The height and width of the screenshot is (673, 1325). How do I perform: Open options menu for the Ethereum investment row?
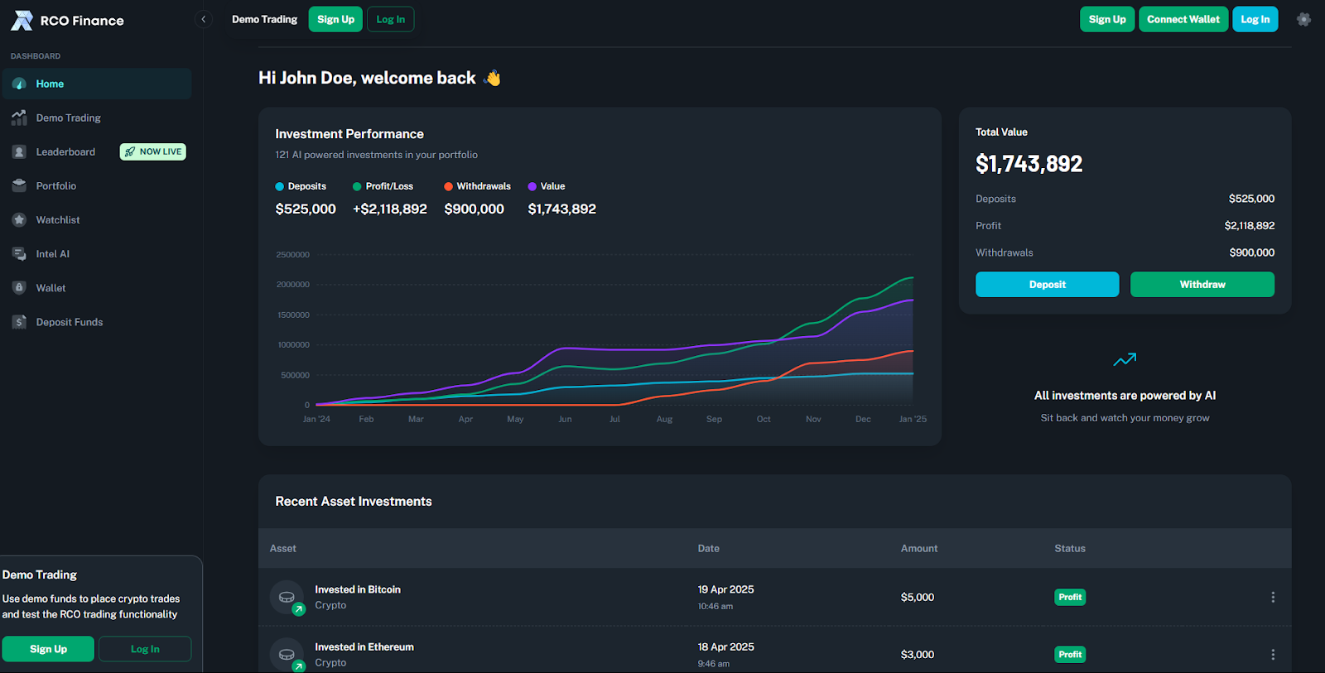tap(1272, 654)
